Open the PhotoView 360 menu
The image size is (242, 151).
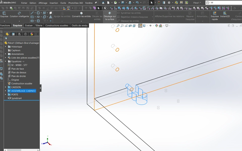[76, 3]
